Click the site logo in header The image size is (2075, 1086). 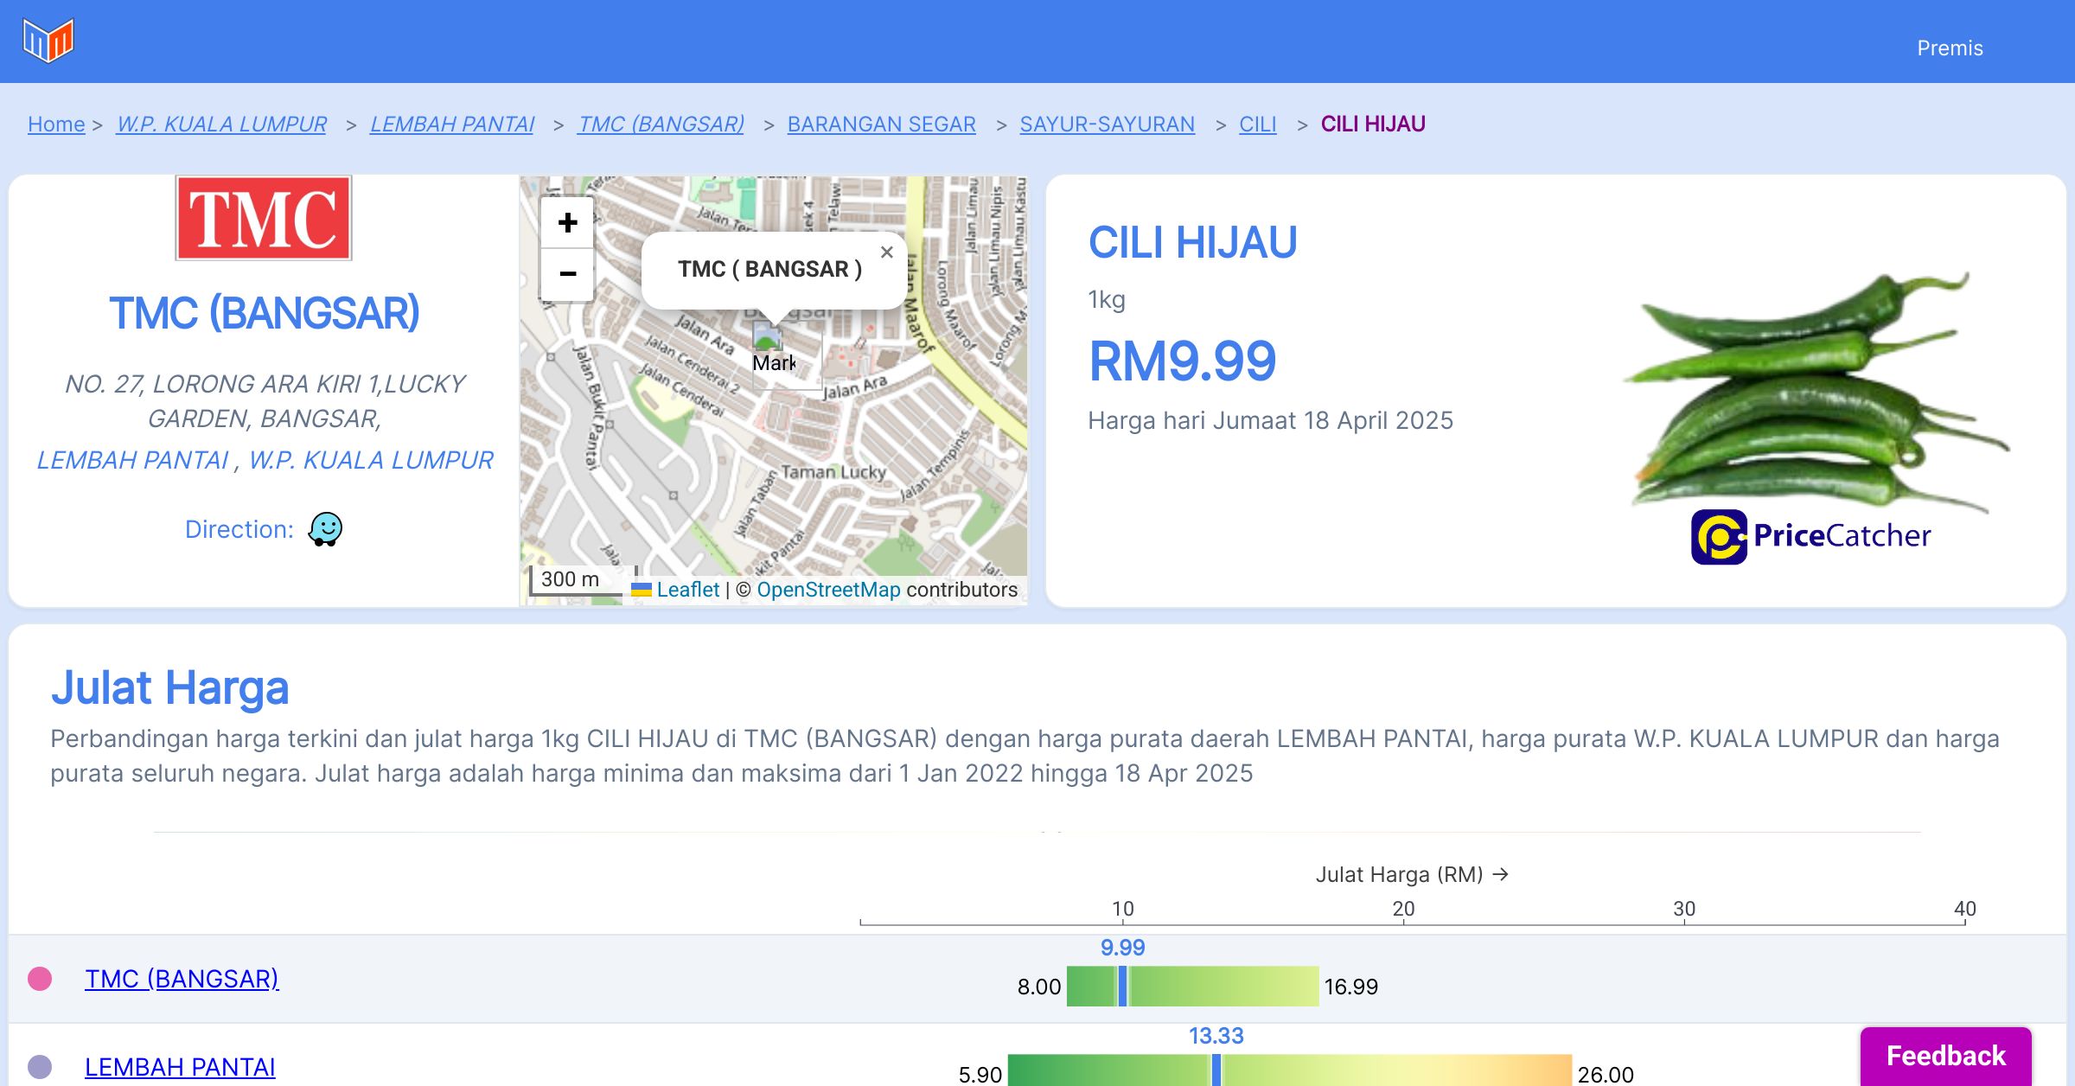48,41
